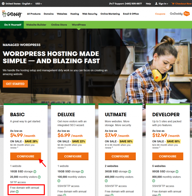
Task: Click help icon under 100,000 monthly visitors
Action: (x=59, y=181)
